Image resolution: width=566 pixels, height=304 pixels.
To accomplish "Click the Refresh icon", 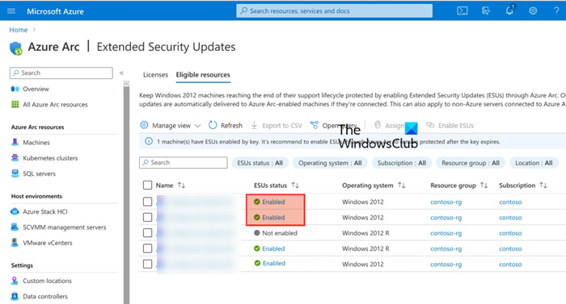I will [213, 125].
